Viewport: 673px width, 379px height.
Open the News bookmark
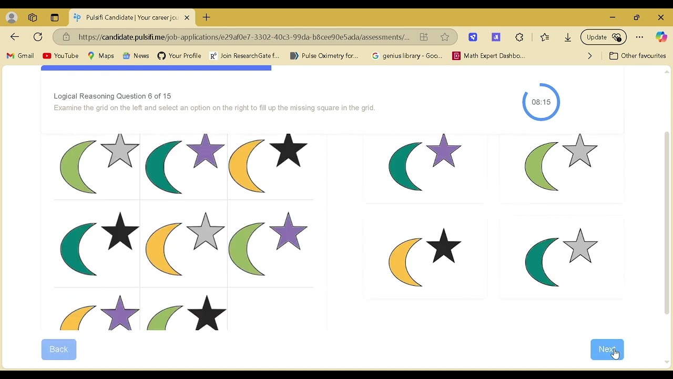(x=136, y=56)
